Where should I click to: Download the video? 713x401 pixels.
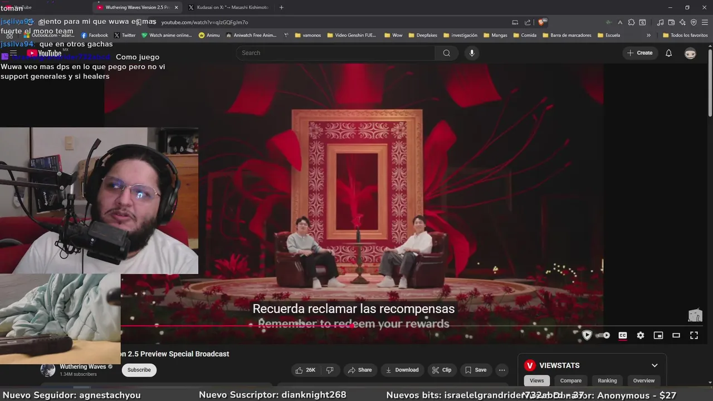[x=402, y=370]
